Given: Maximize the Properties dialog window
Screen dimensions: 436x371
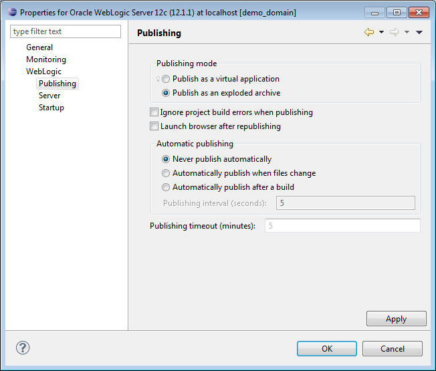Looking at the screenshot, I should pyautogui.click(x=397, y=13).
